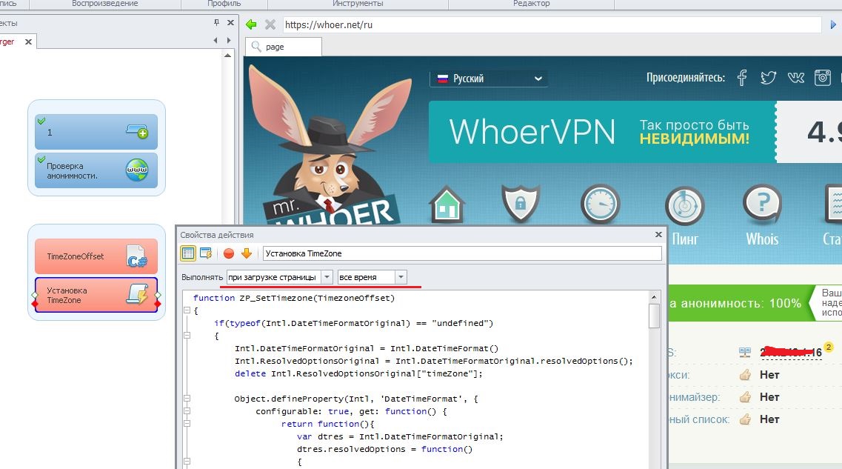Toggle the properties table view icon
The height and width of the screenshot is (469, 842).
point(188,253)
